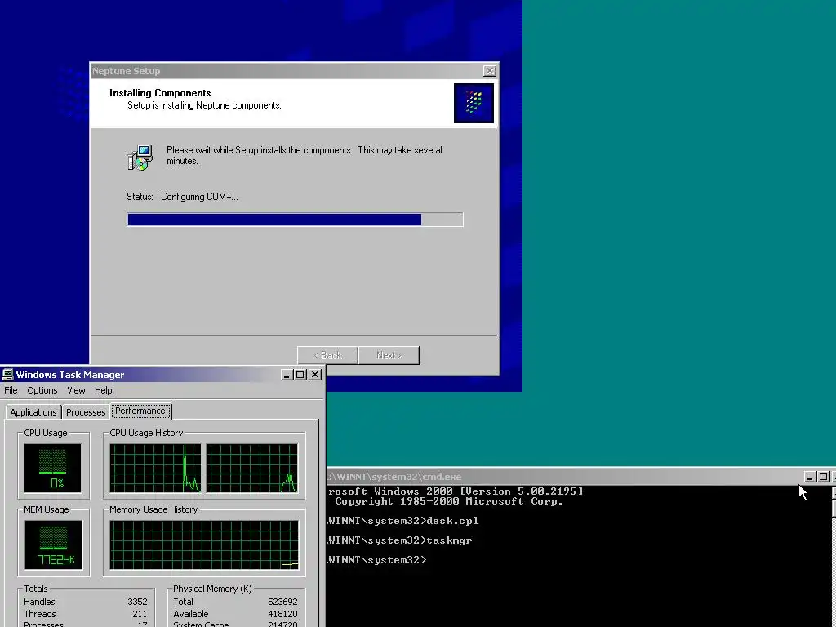This screenshot has height=627, width=836.
Task: Click the Neptune logo icon in Setup header
Action: pyautogui.click(x=474, y=103)
